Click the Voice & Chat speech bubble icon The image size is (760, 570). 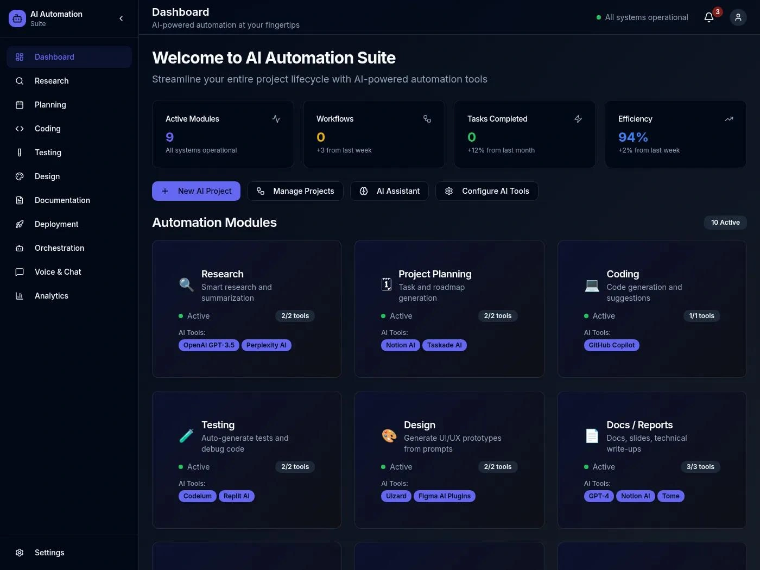coord(20,272)
